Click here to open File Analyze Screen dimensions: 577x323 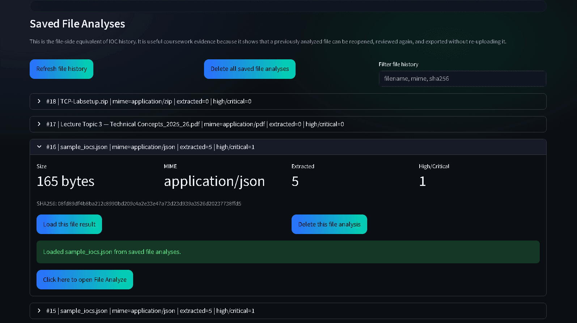(x=85, y=280)
